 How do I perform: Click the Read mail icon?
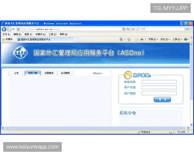pyautogui.click(x=136, y=39)
